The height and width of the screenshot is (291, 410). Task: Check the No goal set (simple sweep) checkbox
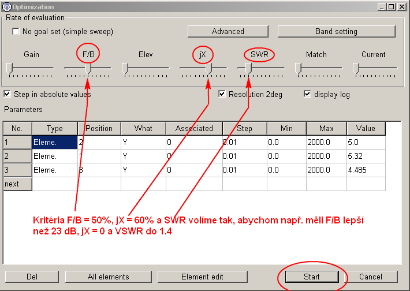(16, 32)
